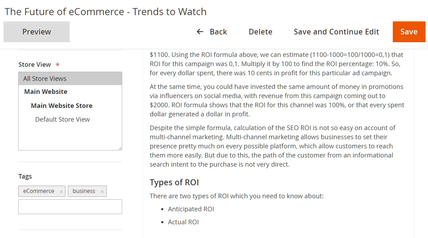Click the Store View list resize handle

point(120,148)
